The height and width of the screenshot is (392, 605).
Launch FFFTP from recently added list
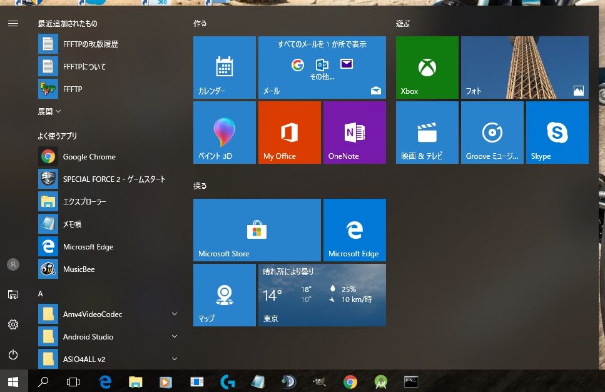108,89
